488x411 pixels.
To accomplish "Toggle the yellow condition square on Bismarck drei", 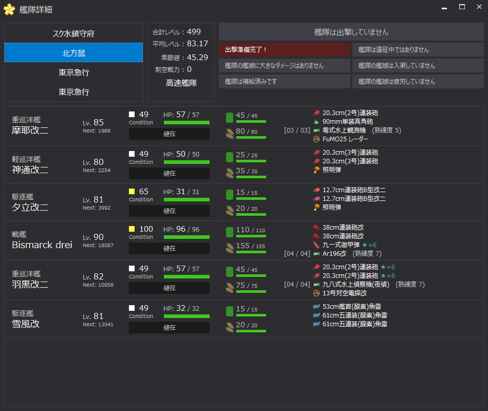I will [132, 229].
